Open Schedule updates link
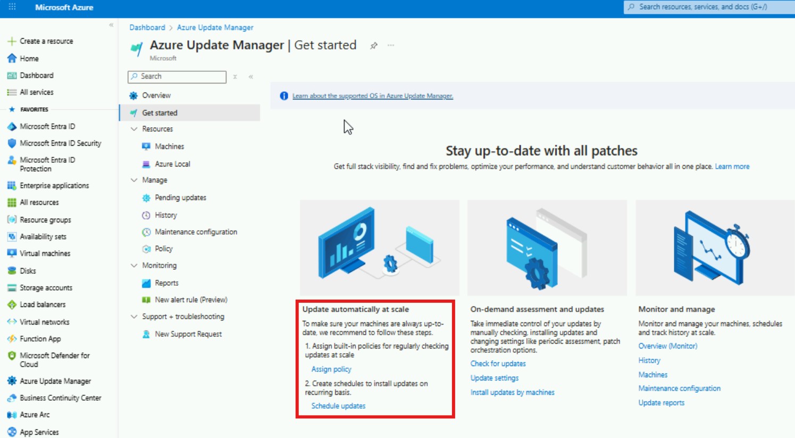The width and height of the screenshot is (795, 438). click(x=338, y=406)
